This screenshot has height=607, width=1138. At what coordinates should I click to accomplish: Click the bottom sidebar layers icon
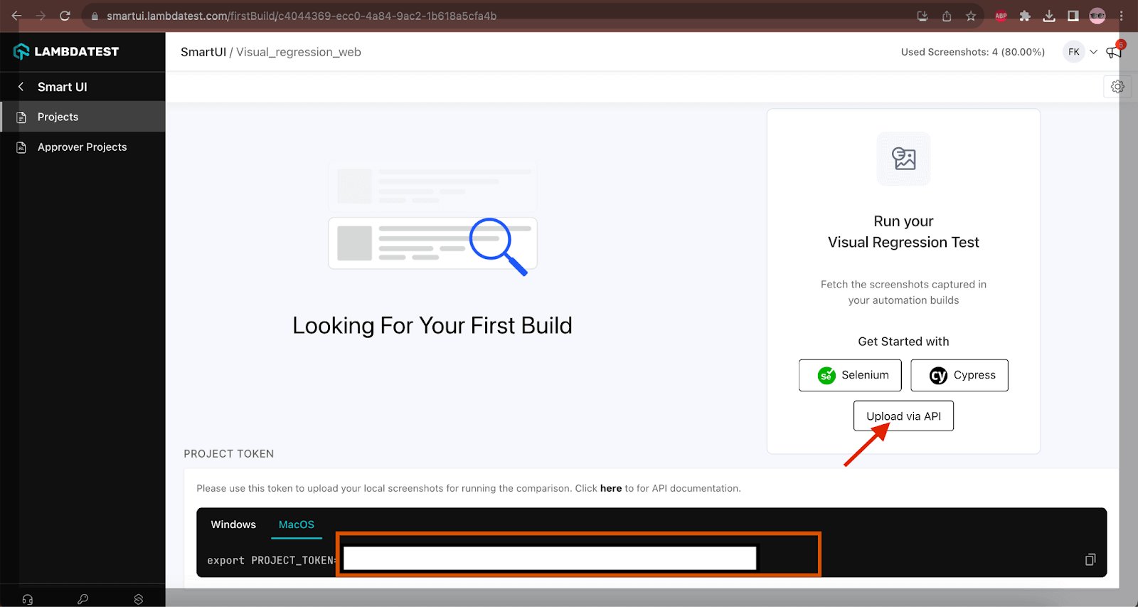click(x=139, y=599)
